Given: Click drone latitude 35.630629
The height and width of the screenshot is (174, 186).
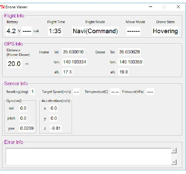Looking at the screenshot, I should tap(129, 52).
